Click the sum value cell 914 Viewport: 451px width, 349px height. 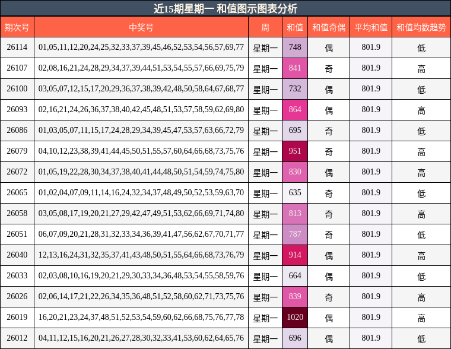click(x=295, y=255)
